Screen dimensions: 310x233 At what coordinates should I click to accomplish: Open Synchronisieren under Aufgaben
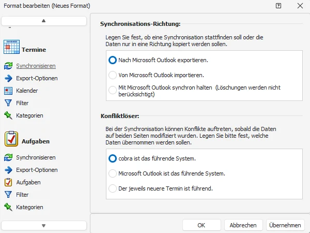pos(36,157)
